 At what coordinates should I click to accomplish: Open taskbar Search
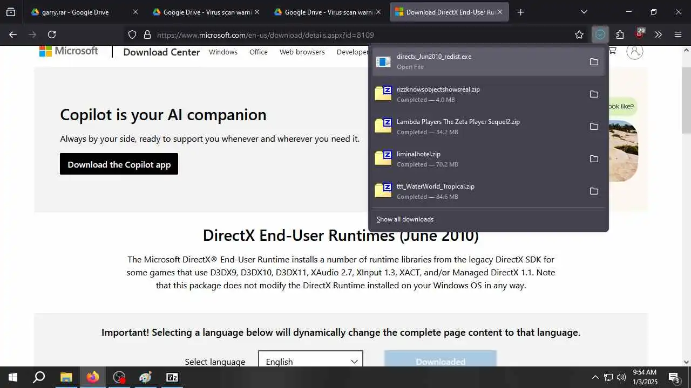tap(39, 377)
